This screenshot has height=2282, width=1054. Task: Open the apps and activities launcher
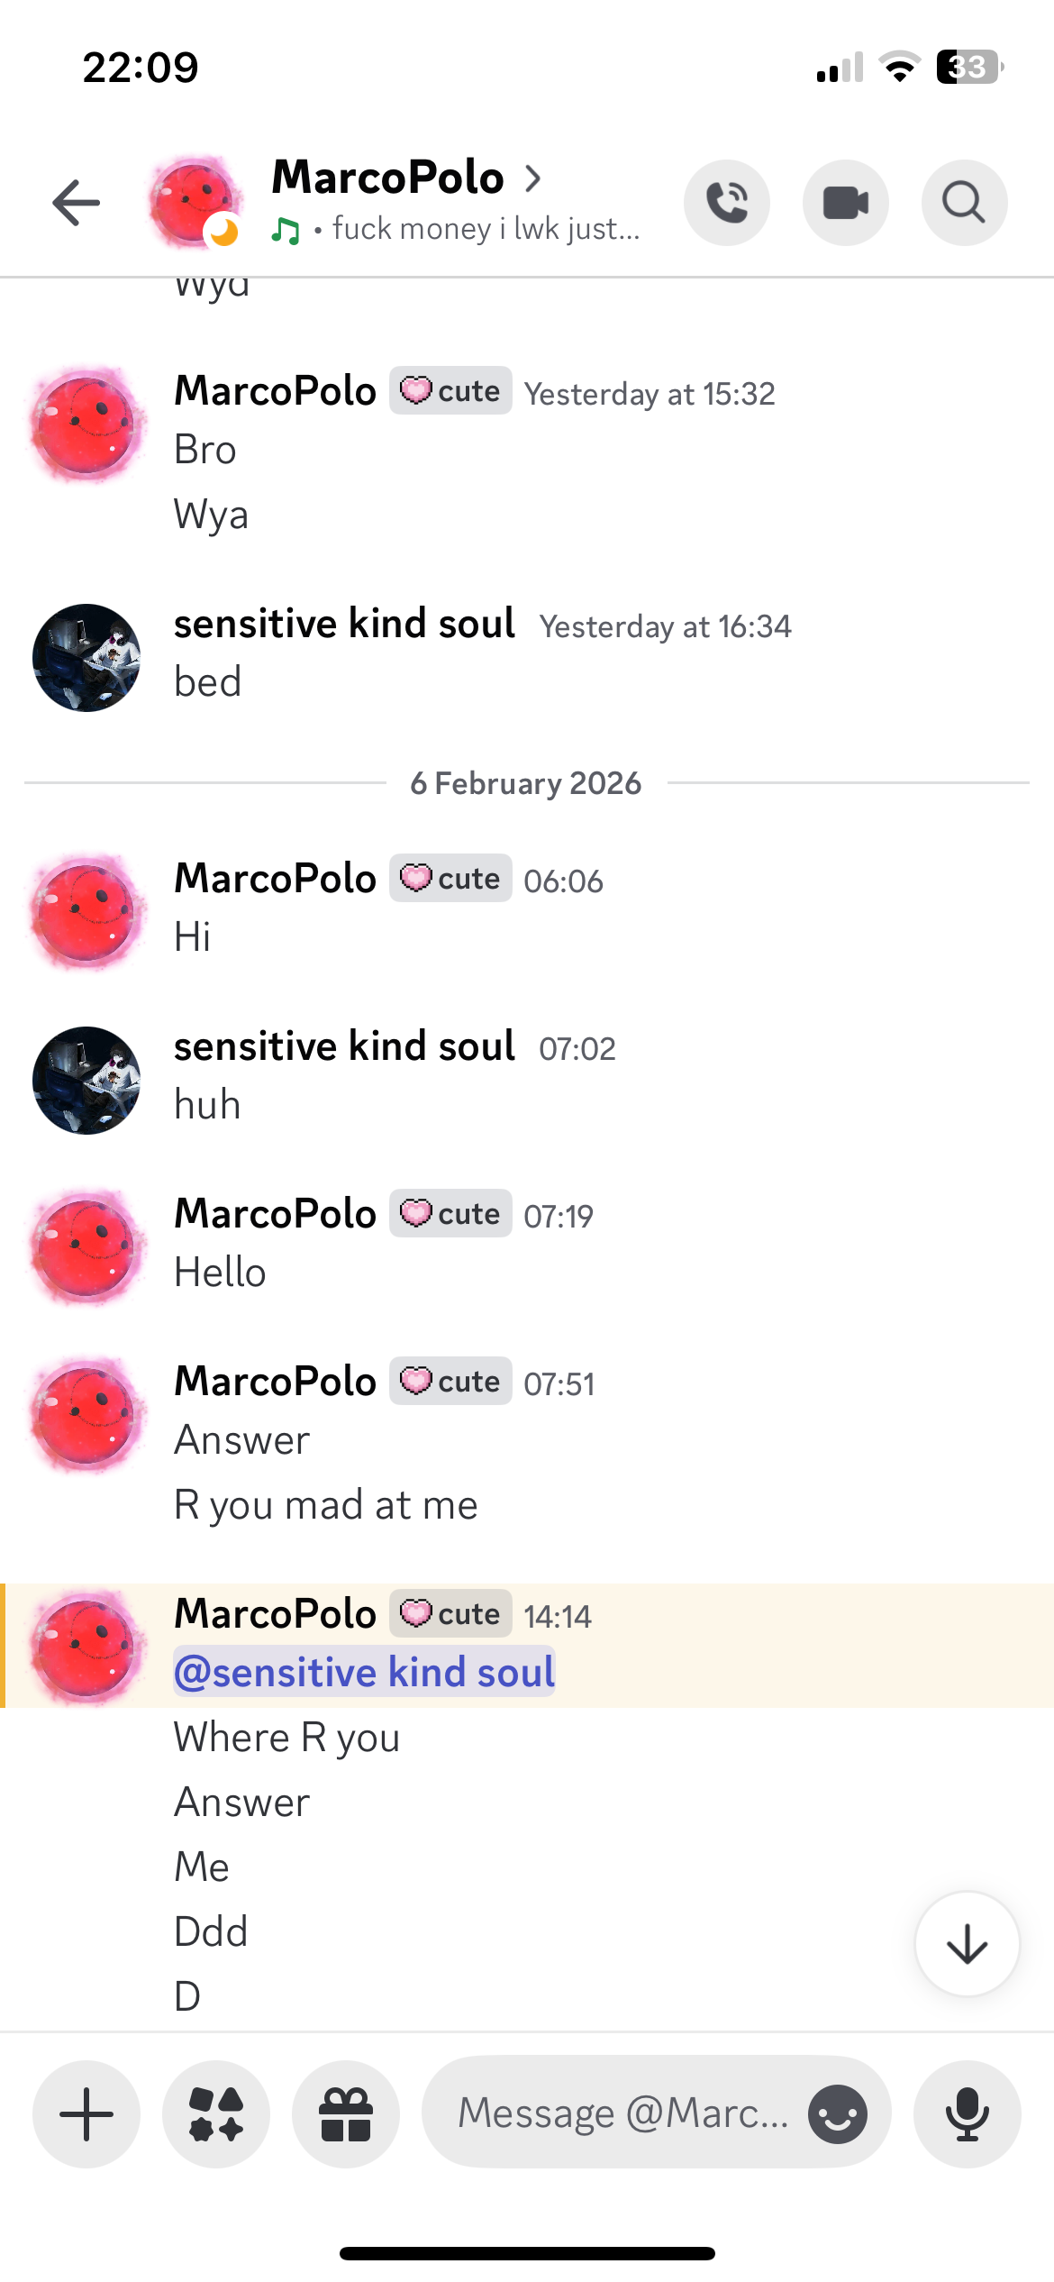click(x=216, y=2113)
